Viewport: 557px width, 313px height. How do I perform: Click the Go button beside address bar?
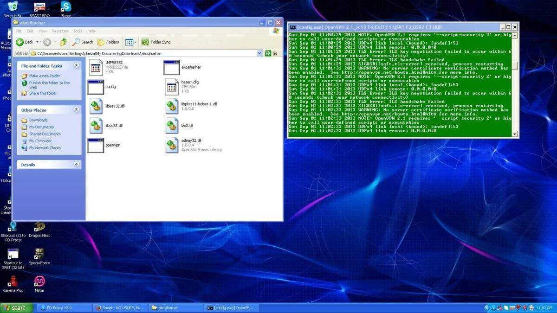pyautogui.click(x=272, y=53)
